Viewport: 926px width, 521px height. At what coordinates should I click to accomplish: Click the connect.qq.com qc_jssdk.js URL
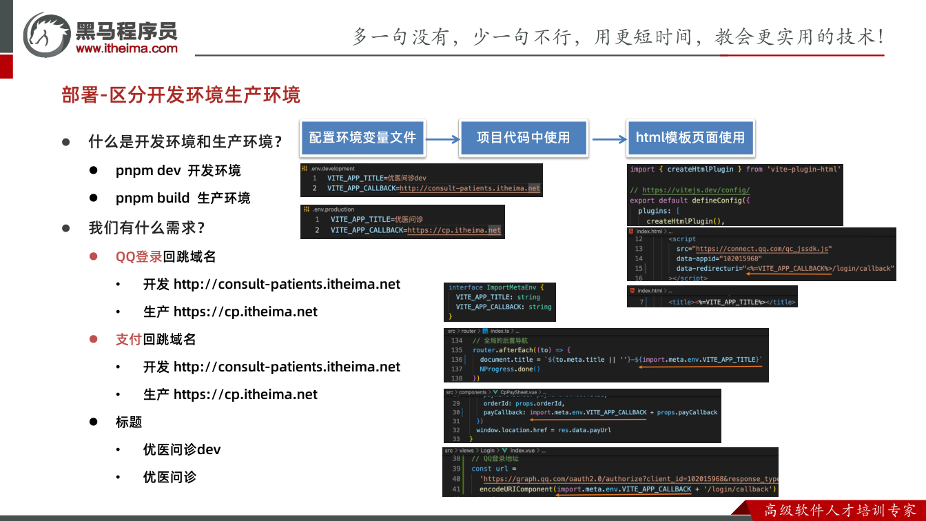763,249
